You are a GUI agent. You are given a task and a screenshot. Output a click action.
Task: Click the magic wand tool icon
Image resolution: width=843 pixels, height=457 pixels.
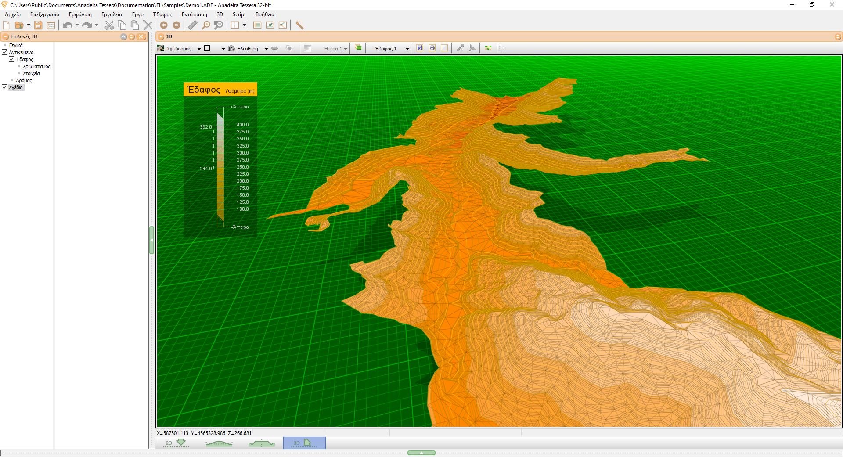click(x=299, y=25)
